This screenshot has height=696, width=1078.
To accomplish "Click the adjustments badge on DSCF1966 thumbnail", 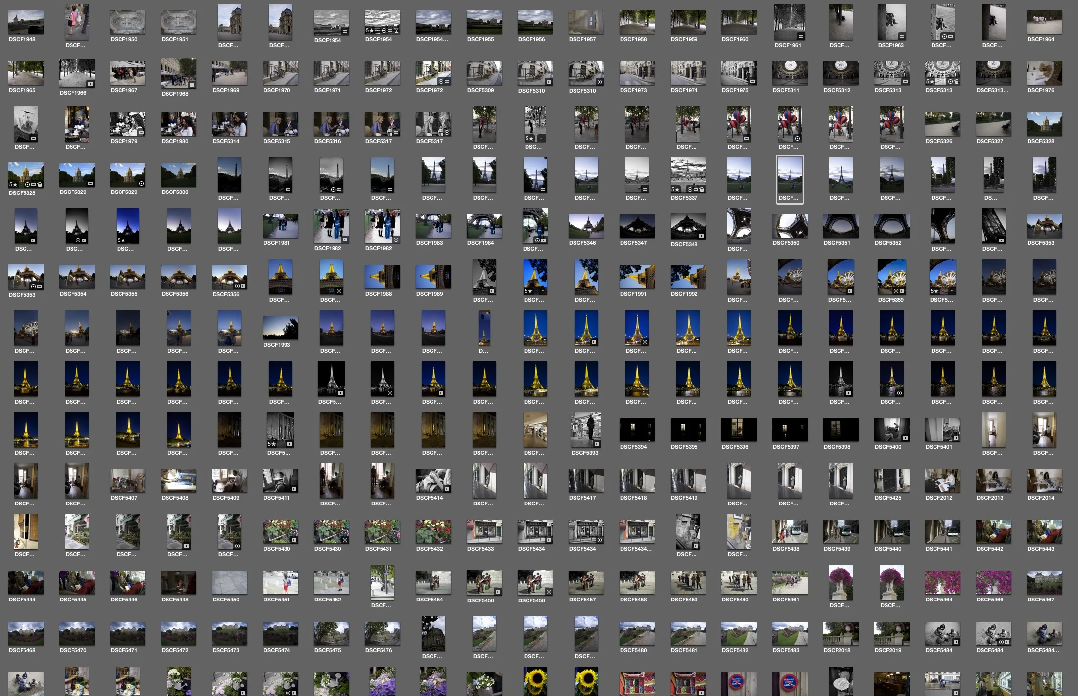I will click(x=90, y=84).
